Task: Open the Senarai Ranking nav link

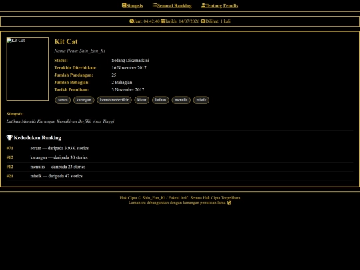Action: pyautogui.click(x=172, y=5)
